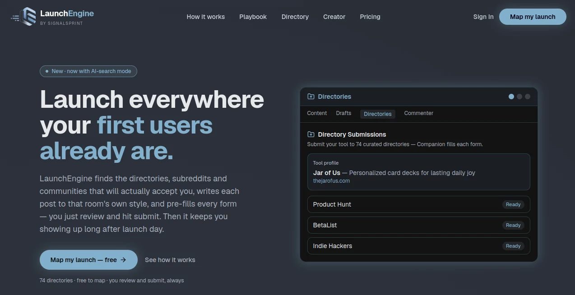The image size is (575, 295).
Task: Click the Jar of Us tool profile card
Action: (x=419, y=172)
